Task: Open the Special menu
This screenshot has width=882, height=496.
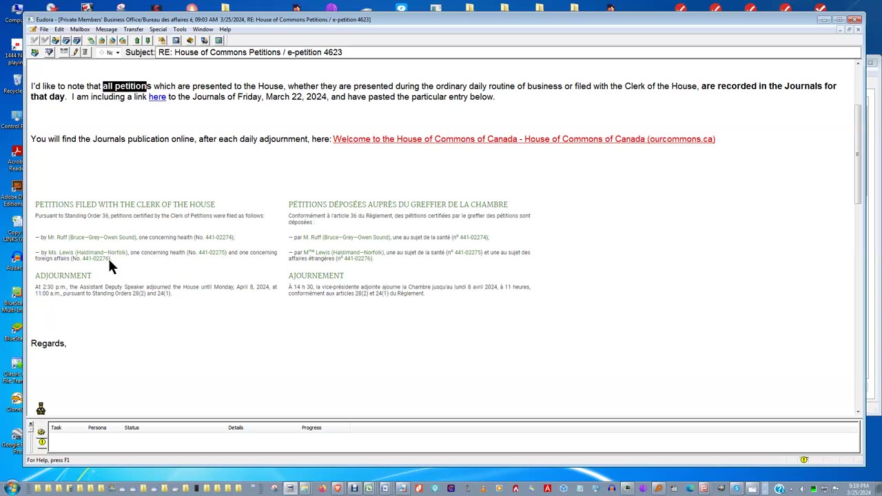Action: 158,30
